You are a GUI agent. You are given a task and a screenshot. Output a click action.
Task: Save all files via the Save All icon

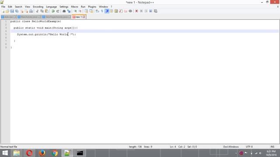tap(17, 11)
